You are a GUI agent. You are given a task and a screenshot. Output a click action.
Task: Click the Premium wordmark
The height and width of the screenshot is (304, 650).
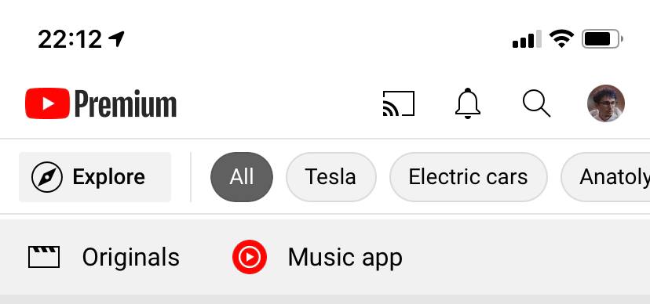(126, 104)
